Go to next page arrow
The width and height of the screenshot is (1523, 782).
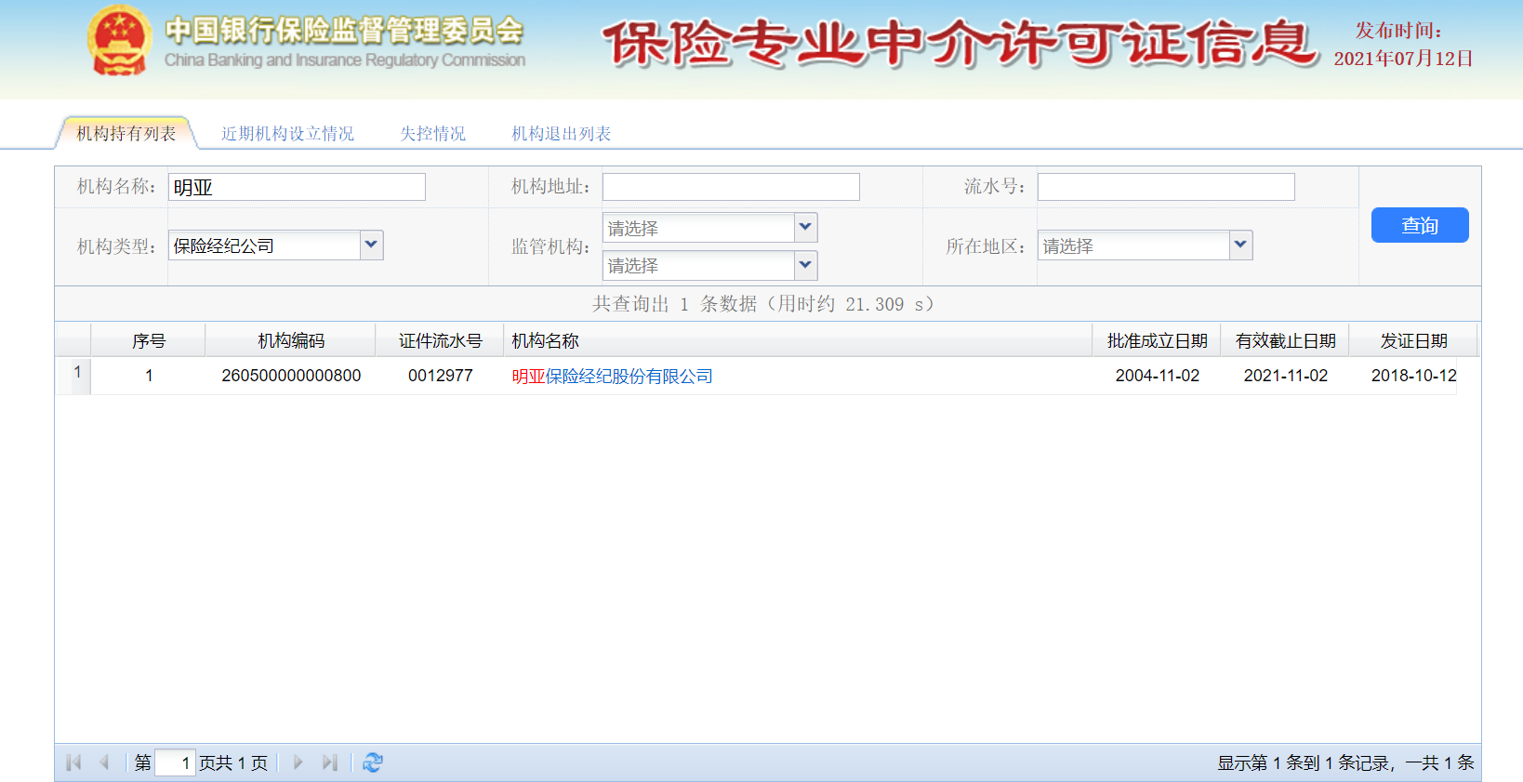point(298,762)
